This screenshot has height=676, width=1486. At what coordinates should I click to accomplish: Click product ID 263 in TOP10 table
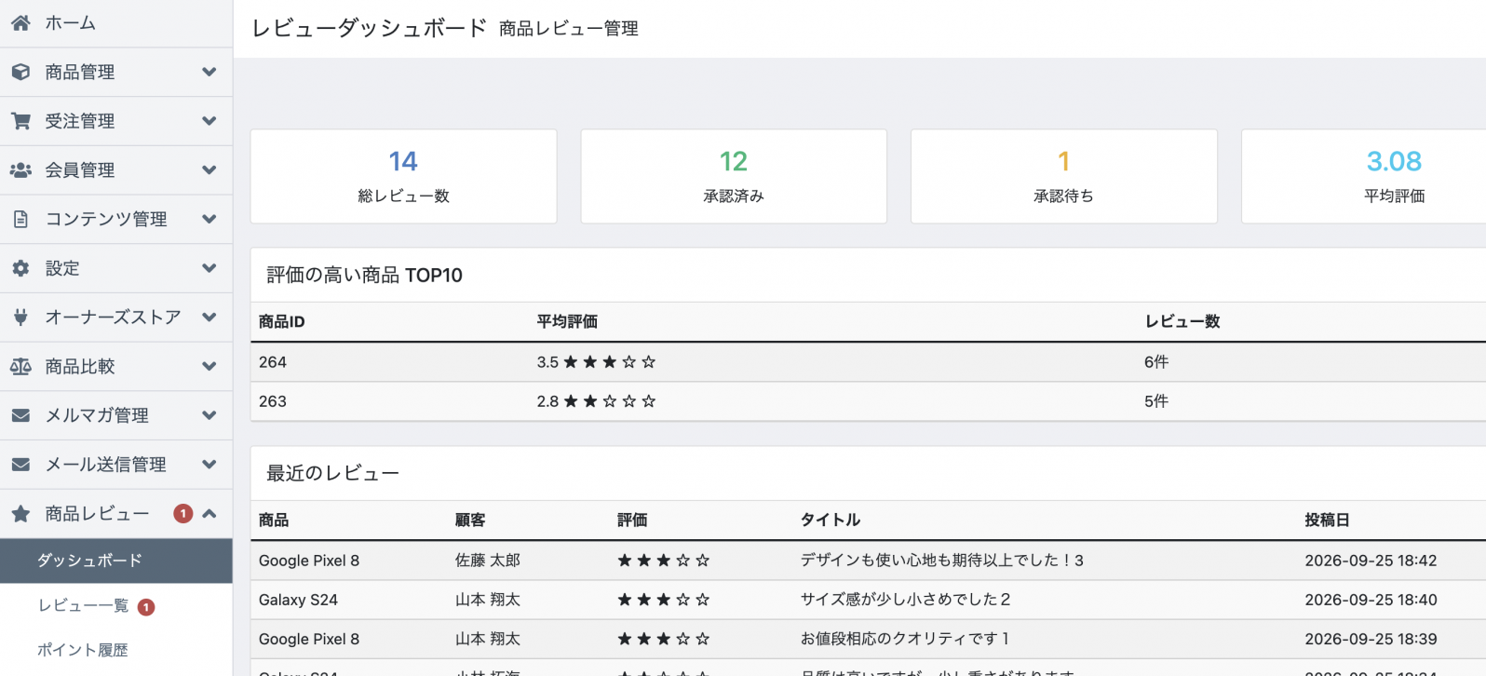pyautogui.click(x=273, y=401)
